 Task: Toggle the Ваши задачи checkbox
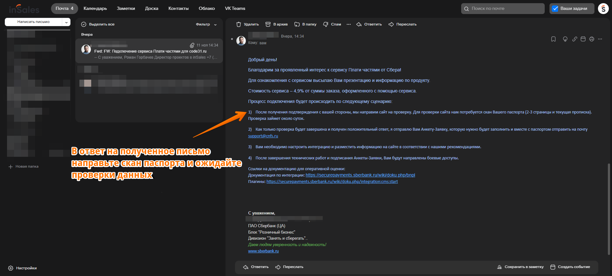(555, 9)
